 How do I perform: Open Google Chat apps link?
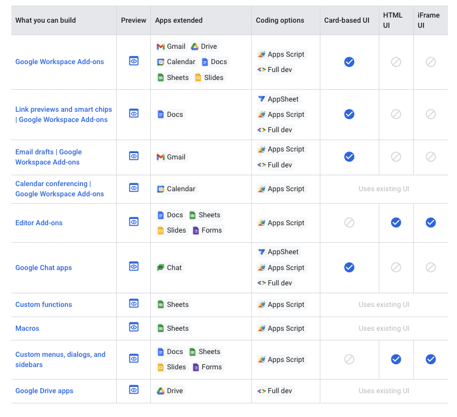click(44, 268)
